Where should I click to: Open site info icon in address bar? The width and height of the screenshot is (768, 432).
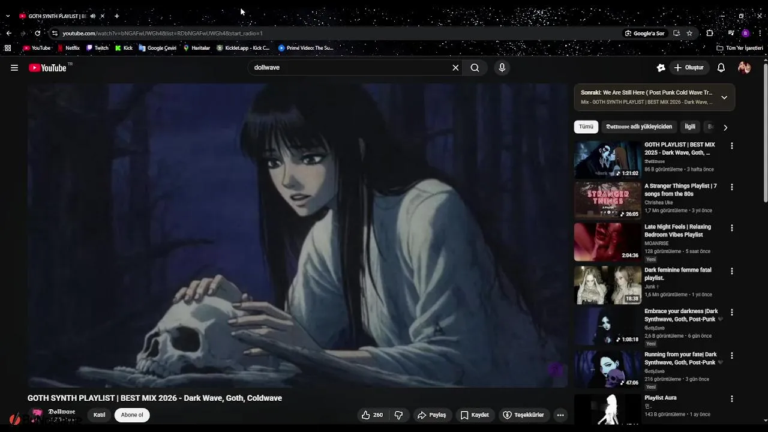point(55,34)
